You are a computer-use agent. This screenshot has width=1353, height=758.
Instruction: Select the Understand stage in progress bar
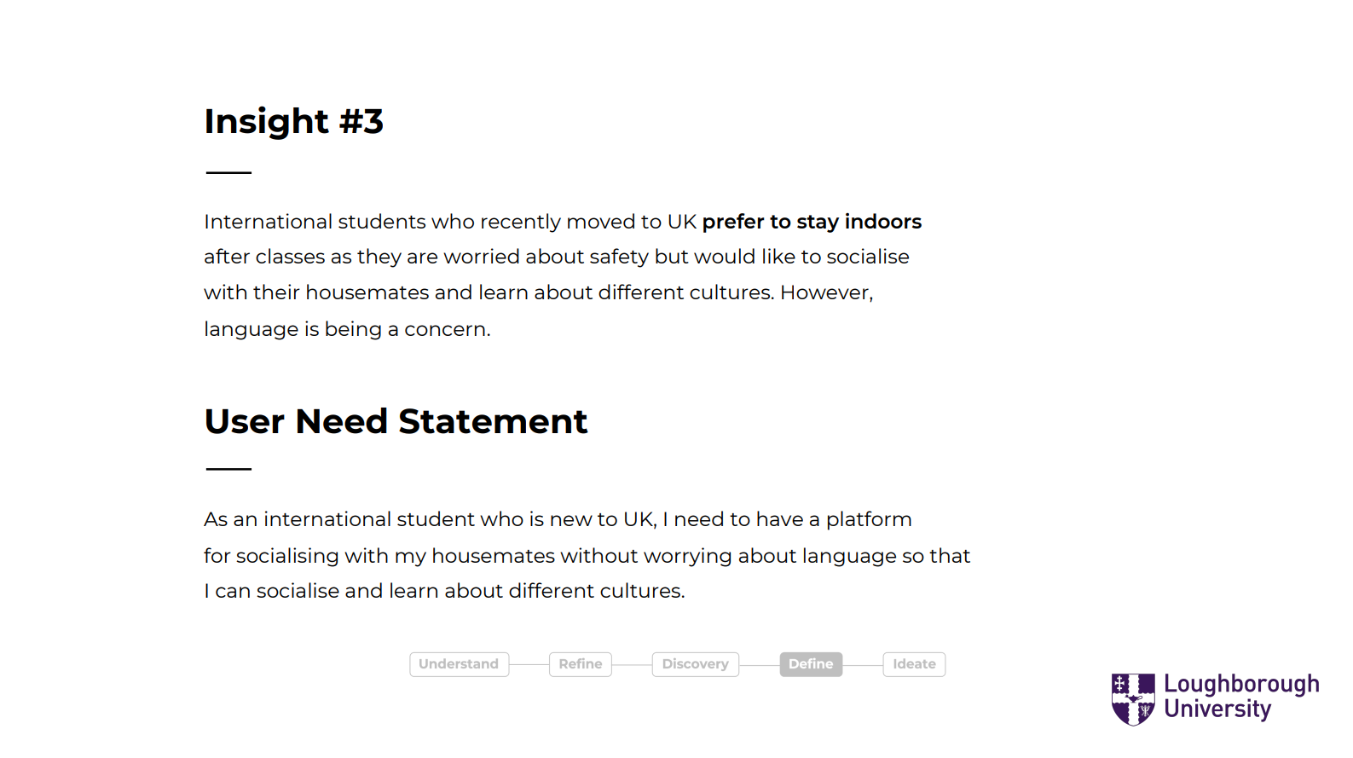pos(459,664)
